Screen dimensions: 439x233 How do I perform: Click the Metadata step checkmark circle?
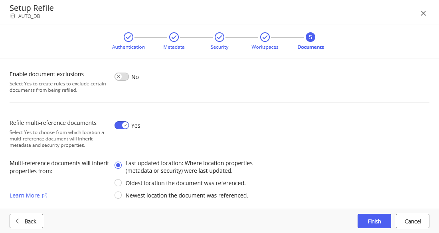(x=174, y=37)
